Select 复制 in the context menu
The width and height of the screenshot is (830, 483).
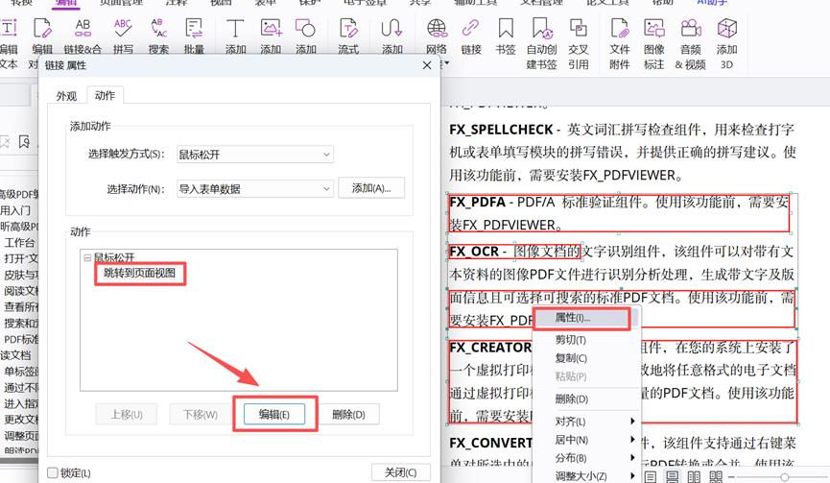tap(571, 358)
